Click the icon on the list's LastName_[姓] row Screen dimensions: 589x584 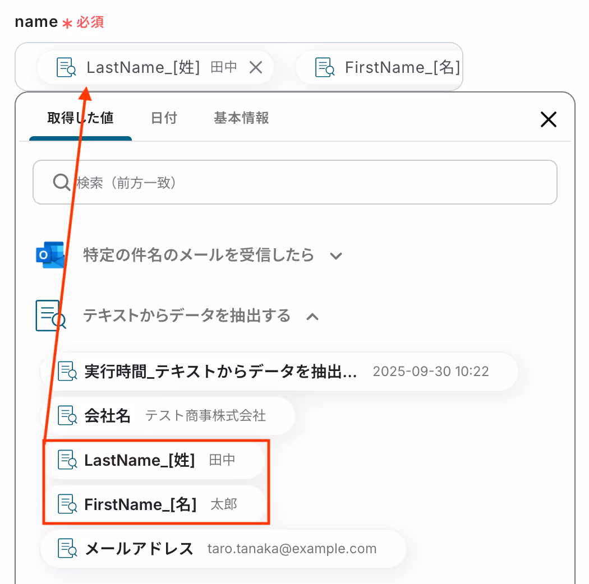67,460
